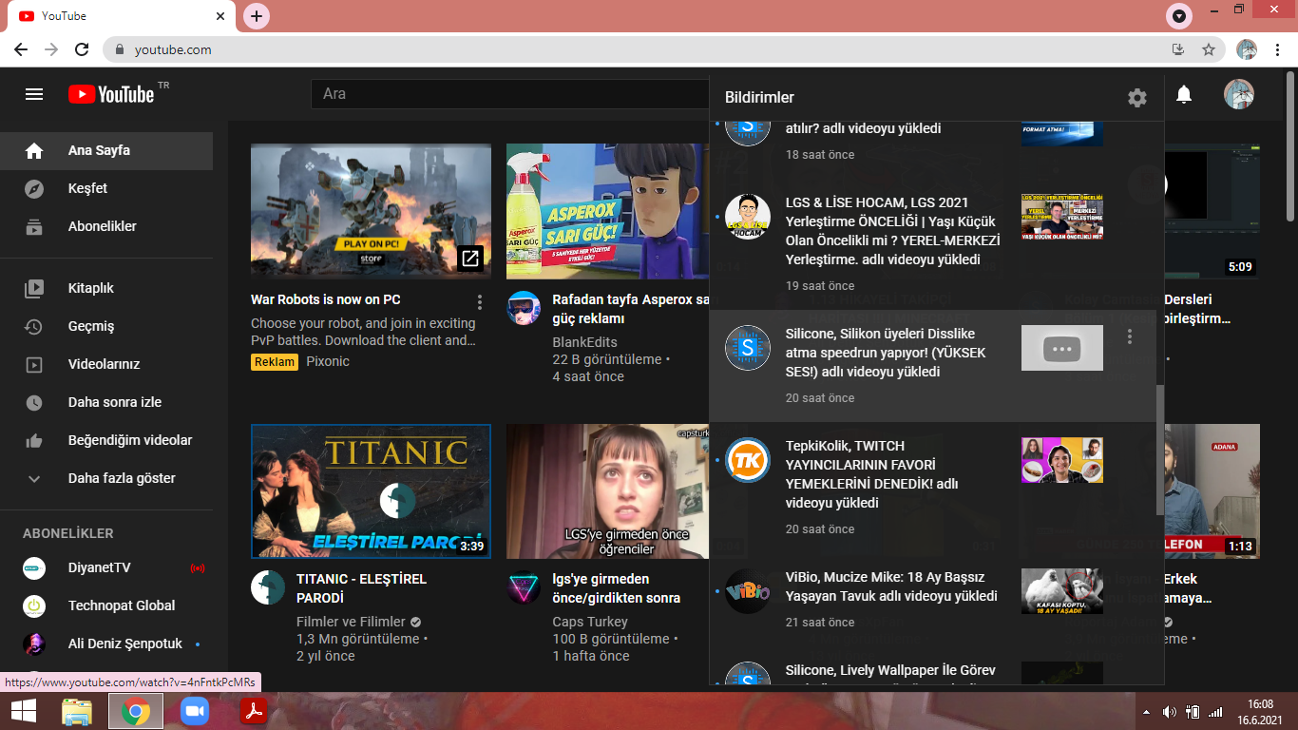Click the Ara search field
This screenshot has width=1298, height=730.
(509, 94)
